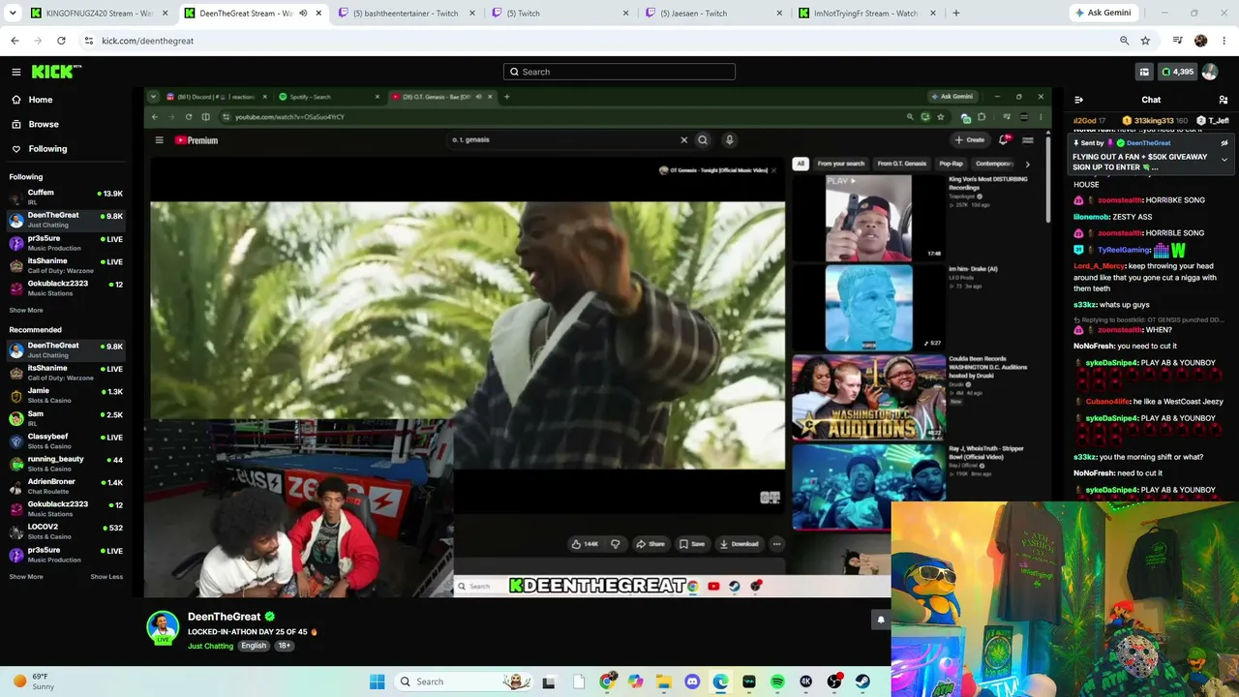Switch to bashtheentertainer Twitch tab
Viewport: 1239px width, 697px height.
[x=406, y=14]
